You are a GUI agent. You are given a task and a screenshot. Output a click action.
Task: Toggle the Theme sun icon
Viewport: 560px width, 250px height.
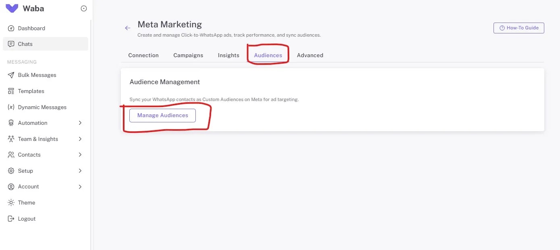coord(11,202)
